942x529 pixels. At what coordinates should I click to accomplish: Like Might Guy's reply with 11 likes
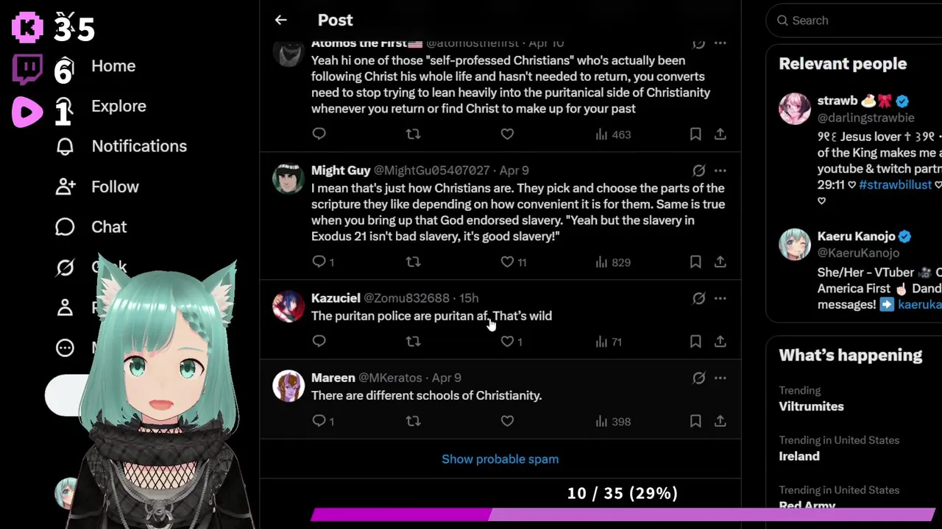[x=515, y=262]
